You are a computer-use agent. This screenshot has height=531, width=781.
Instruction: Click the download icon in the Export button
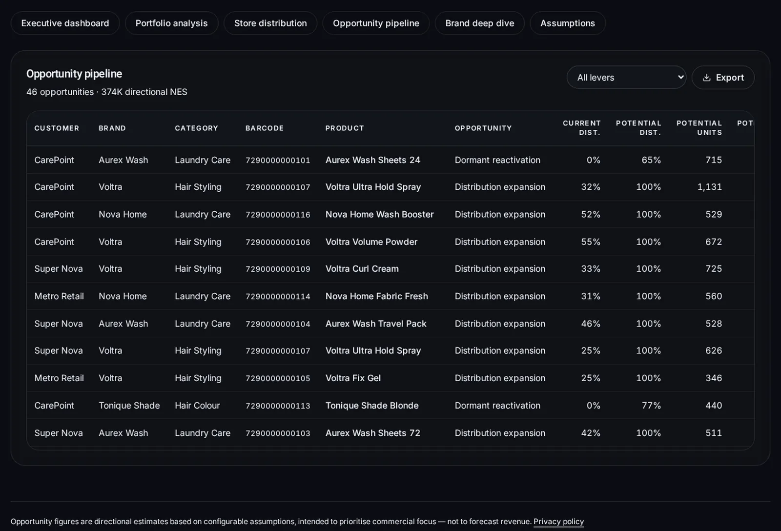click(706, 78)
